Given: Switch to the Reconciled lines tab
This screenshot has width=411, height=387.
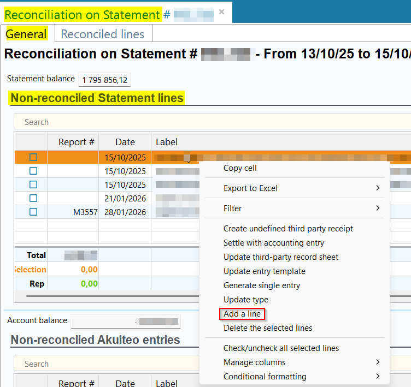Looking at the screenshot, I should (x=103, y=34).
